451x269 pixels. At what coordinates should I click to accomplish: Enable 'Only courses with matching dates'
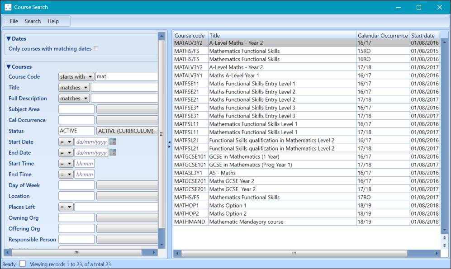(x=96, y=49)
